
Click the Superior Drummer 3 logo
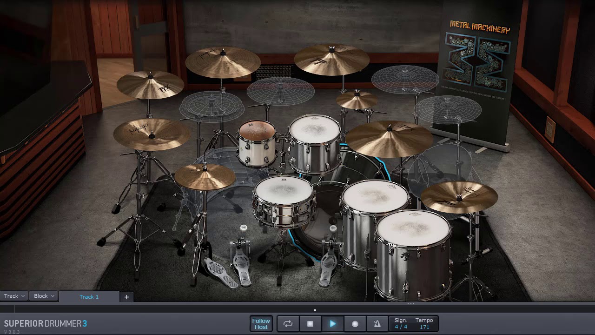(x=46, y=323)
